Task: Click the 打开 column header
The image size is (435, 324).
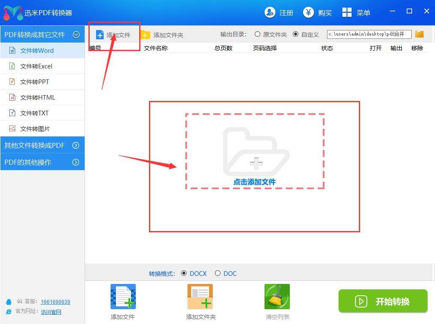Action: (376, 48)
